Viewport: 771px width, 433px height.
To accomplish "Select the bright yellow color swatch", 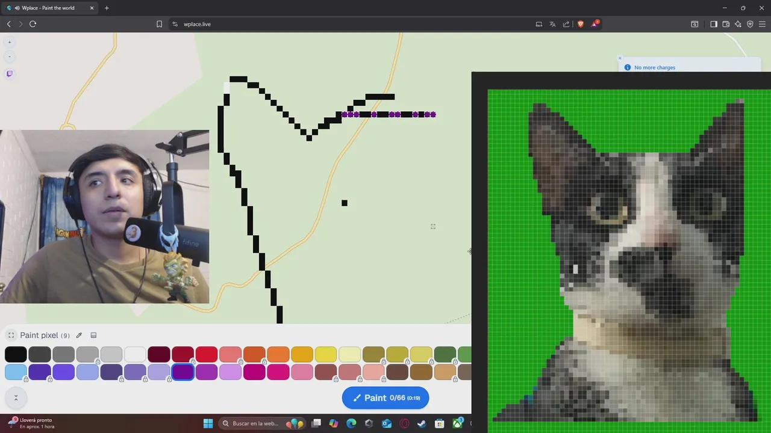I will (x=326, y=354).
